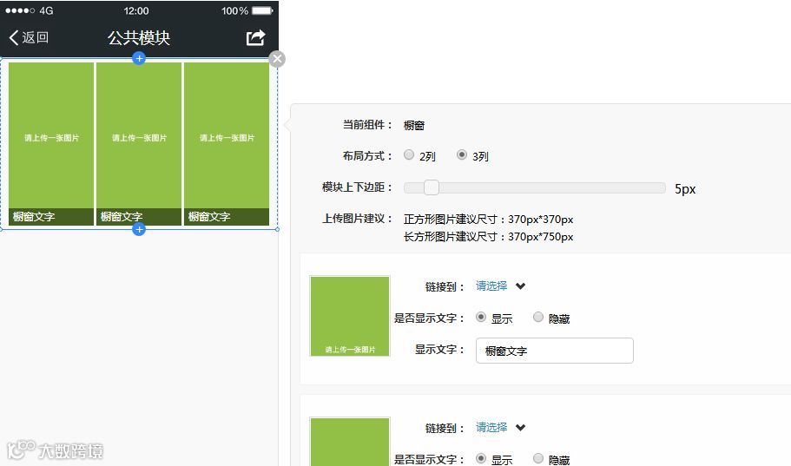Remove showcase module with gray X
The image size is (791, 466).
coord(277,59)
